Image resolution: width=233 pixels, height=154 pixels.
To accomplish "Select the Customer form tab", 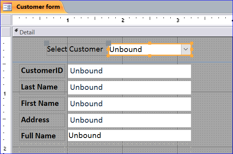I will pyautogui.click(x=34, y=7).
